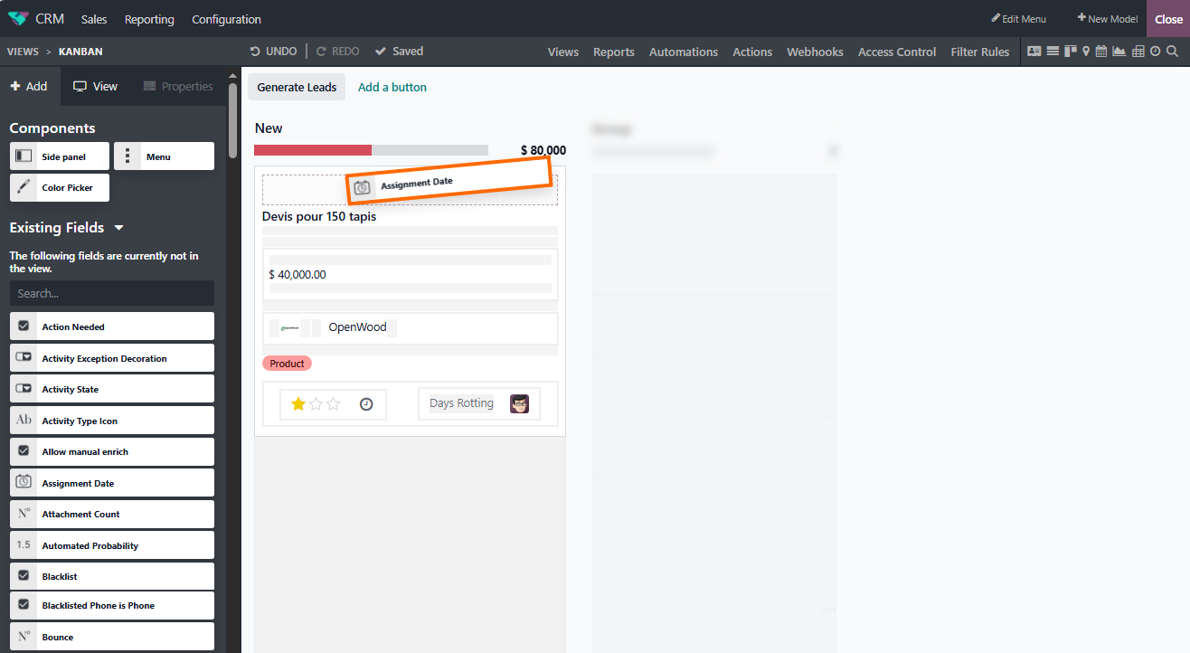1190x653 pixels.
Task: Click the Assignment Date clock icon in sidebar
Action: point(24,482)
